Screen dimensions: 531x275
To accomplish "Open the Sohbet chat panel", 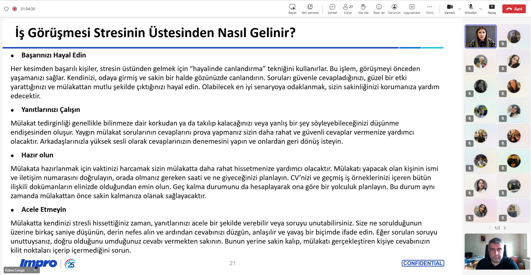I will (x=332, y=9).
